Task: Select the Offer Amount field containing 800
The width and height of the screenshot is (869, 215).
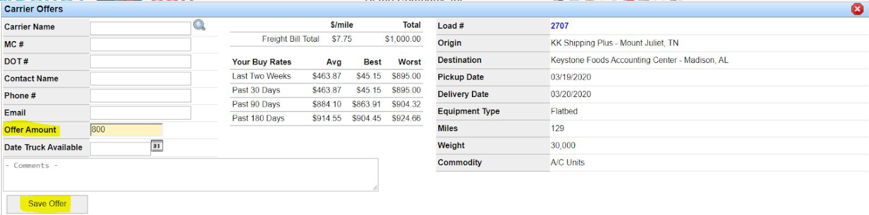Action: [127, 129]
